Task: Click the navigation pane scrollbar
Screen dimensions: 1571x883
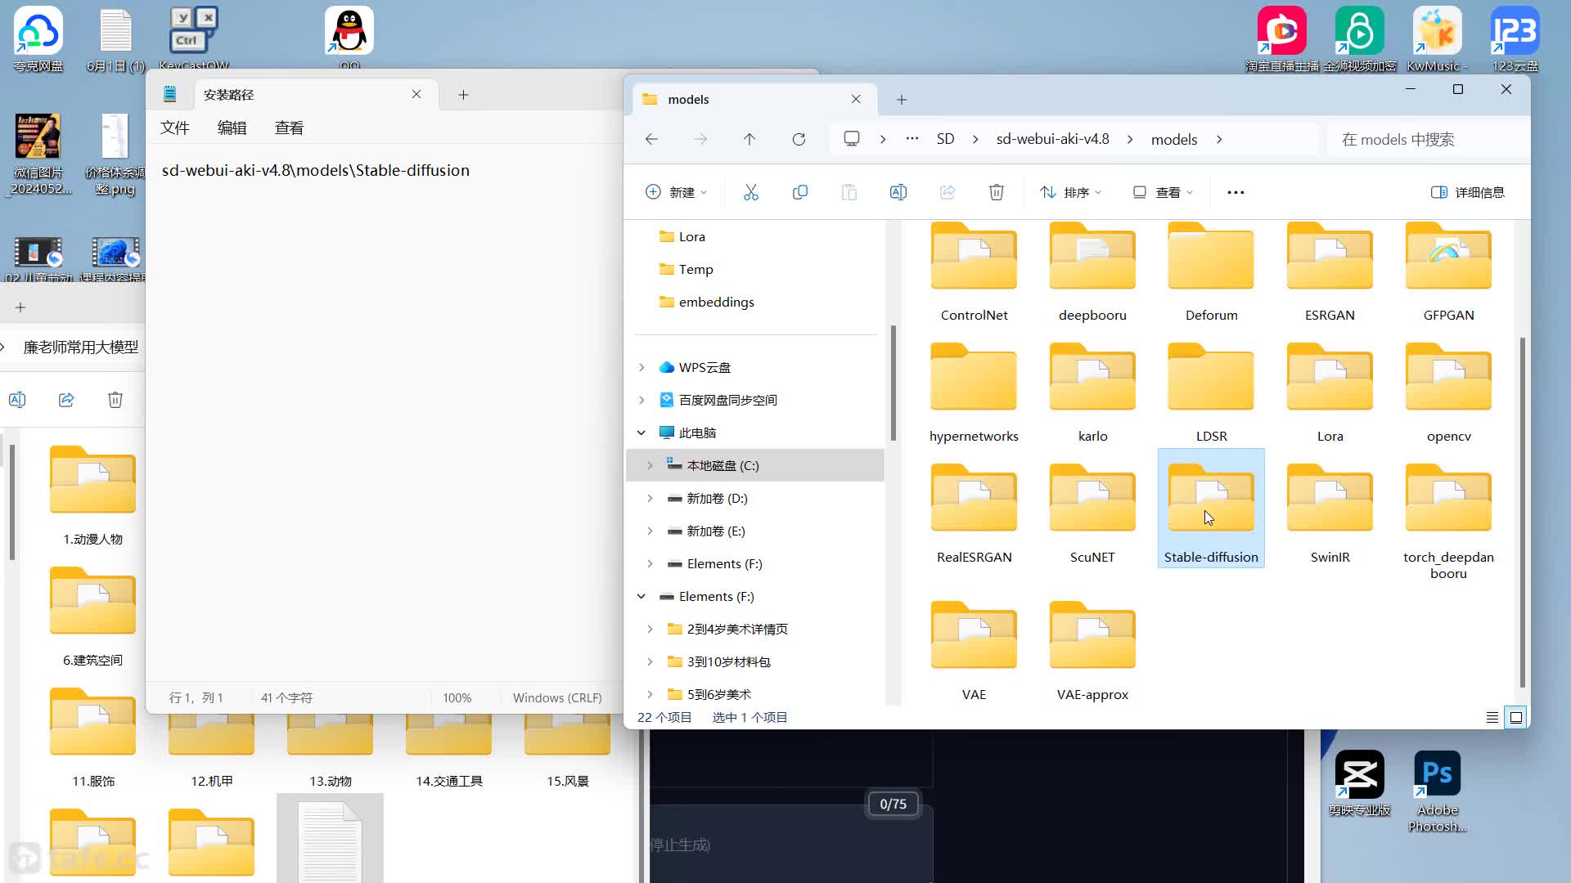Action: [893, 383]
